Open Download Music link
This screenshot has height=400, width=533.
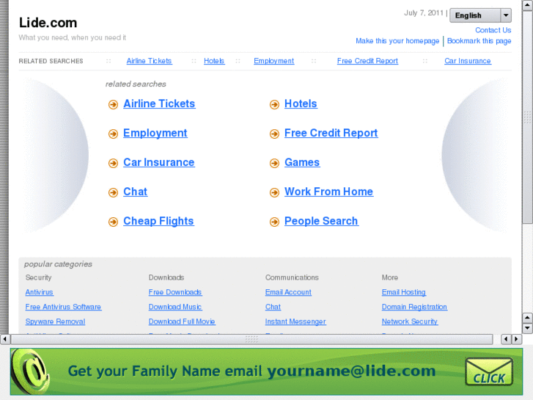[x=175, y=307]
